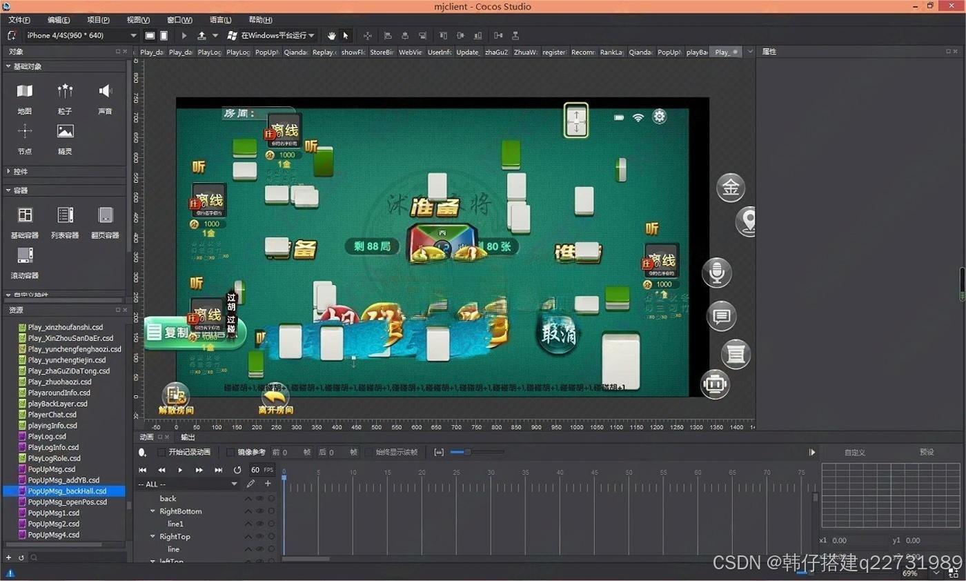The height and width of the screenshot is (581, 966).
Task: Add a 节点 node object
Action: pyautogui.click(x=25, y=139)
